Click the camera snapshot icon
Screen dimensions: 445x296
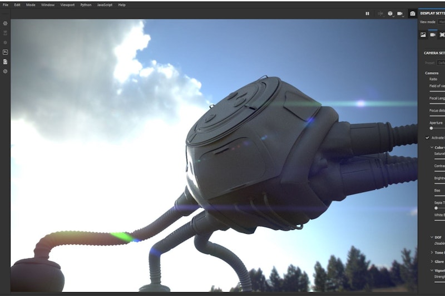412,13
